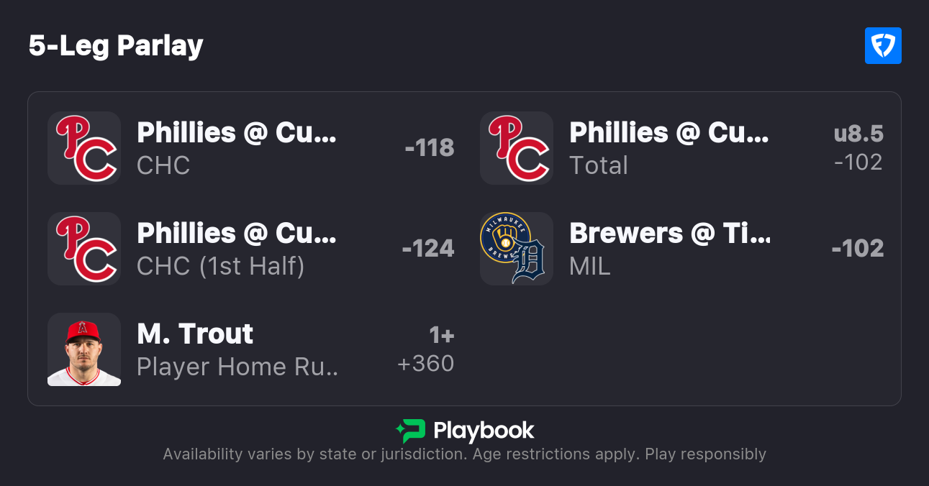The height and width of the screenshot is (486, 929).
Task: Click the -102 odds on the MIL leg
Action: (x=858, y=249)
